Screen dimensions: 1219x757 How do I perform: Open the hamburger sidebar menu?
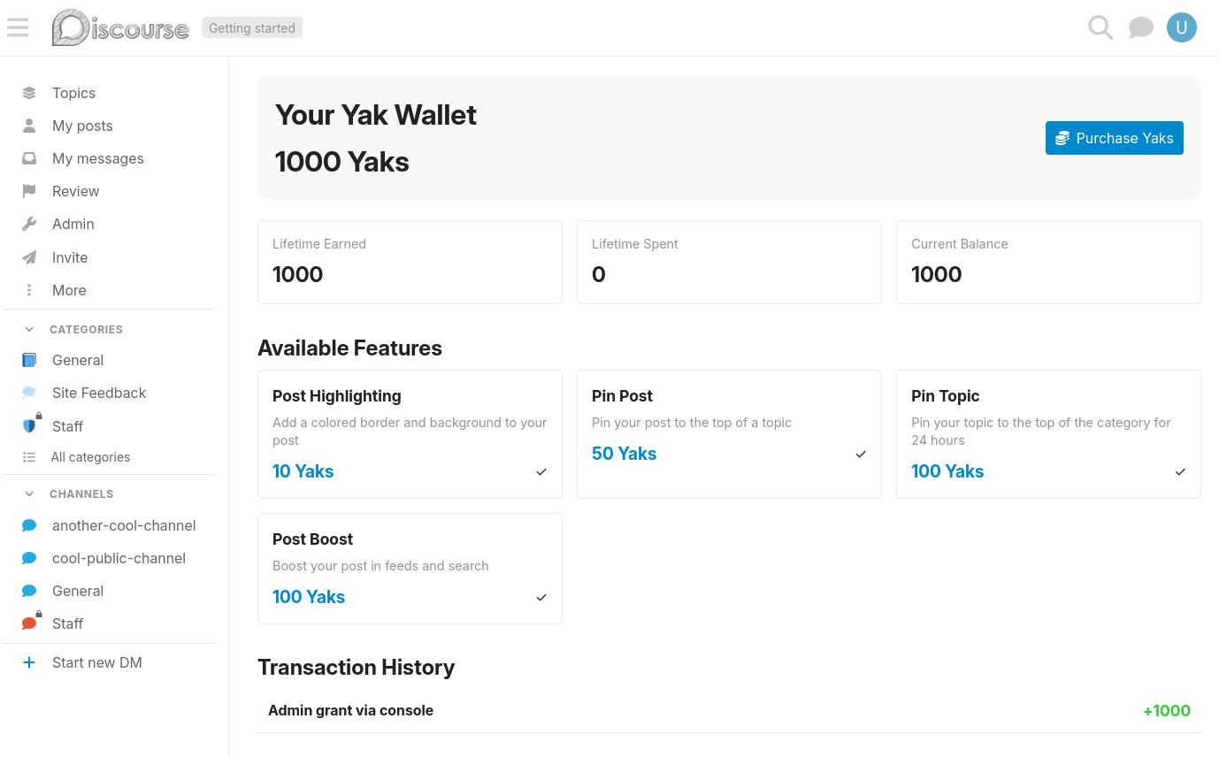click(x=18, y=27)
